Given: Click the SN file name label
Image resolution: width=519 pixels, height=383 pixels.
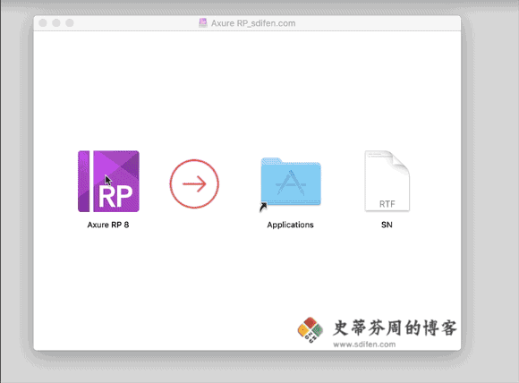Looking at the screenshot, I should tap(387, 225).
